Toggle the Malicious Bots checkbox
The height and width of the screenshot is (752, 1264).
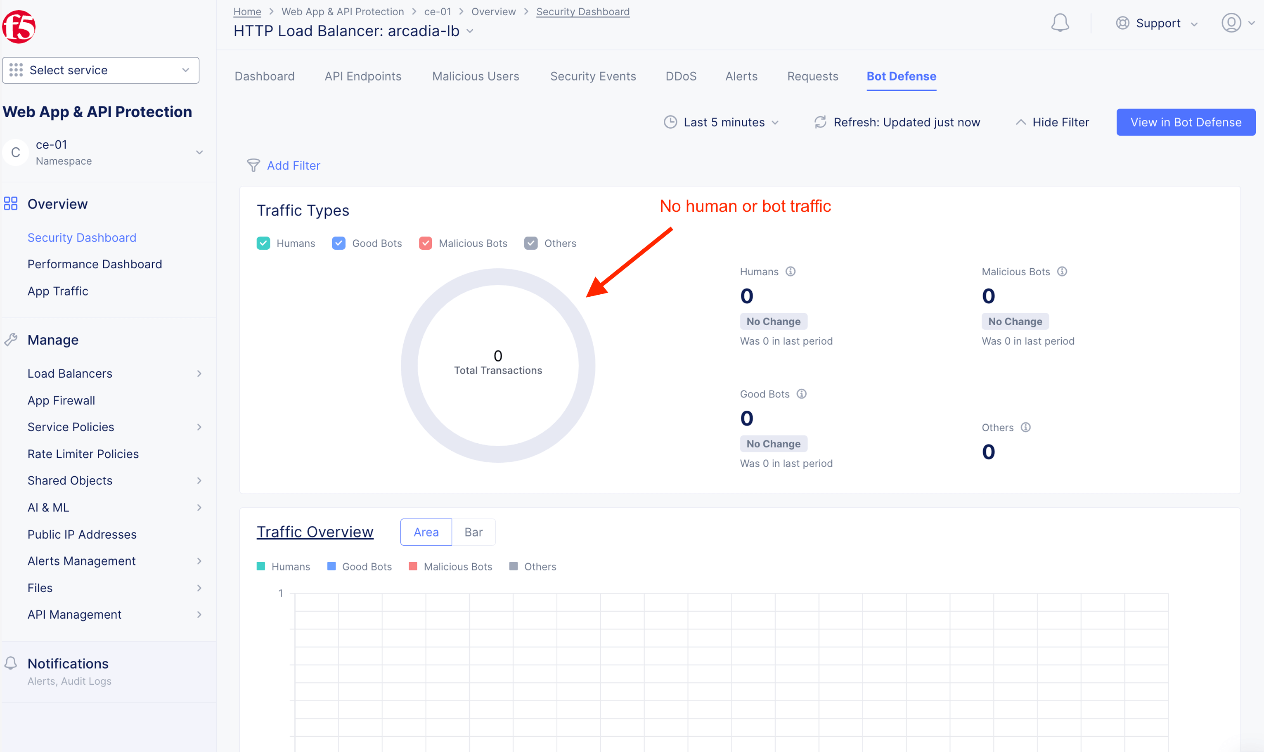[x=425, y=243]
